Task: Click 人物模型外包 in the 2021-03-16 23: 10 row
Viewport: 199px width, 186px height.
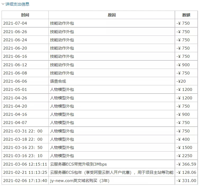Action: click(62, 156)
